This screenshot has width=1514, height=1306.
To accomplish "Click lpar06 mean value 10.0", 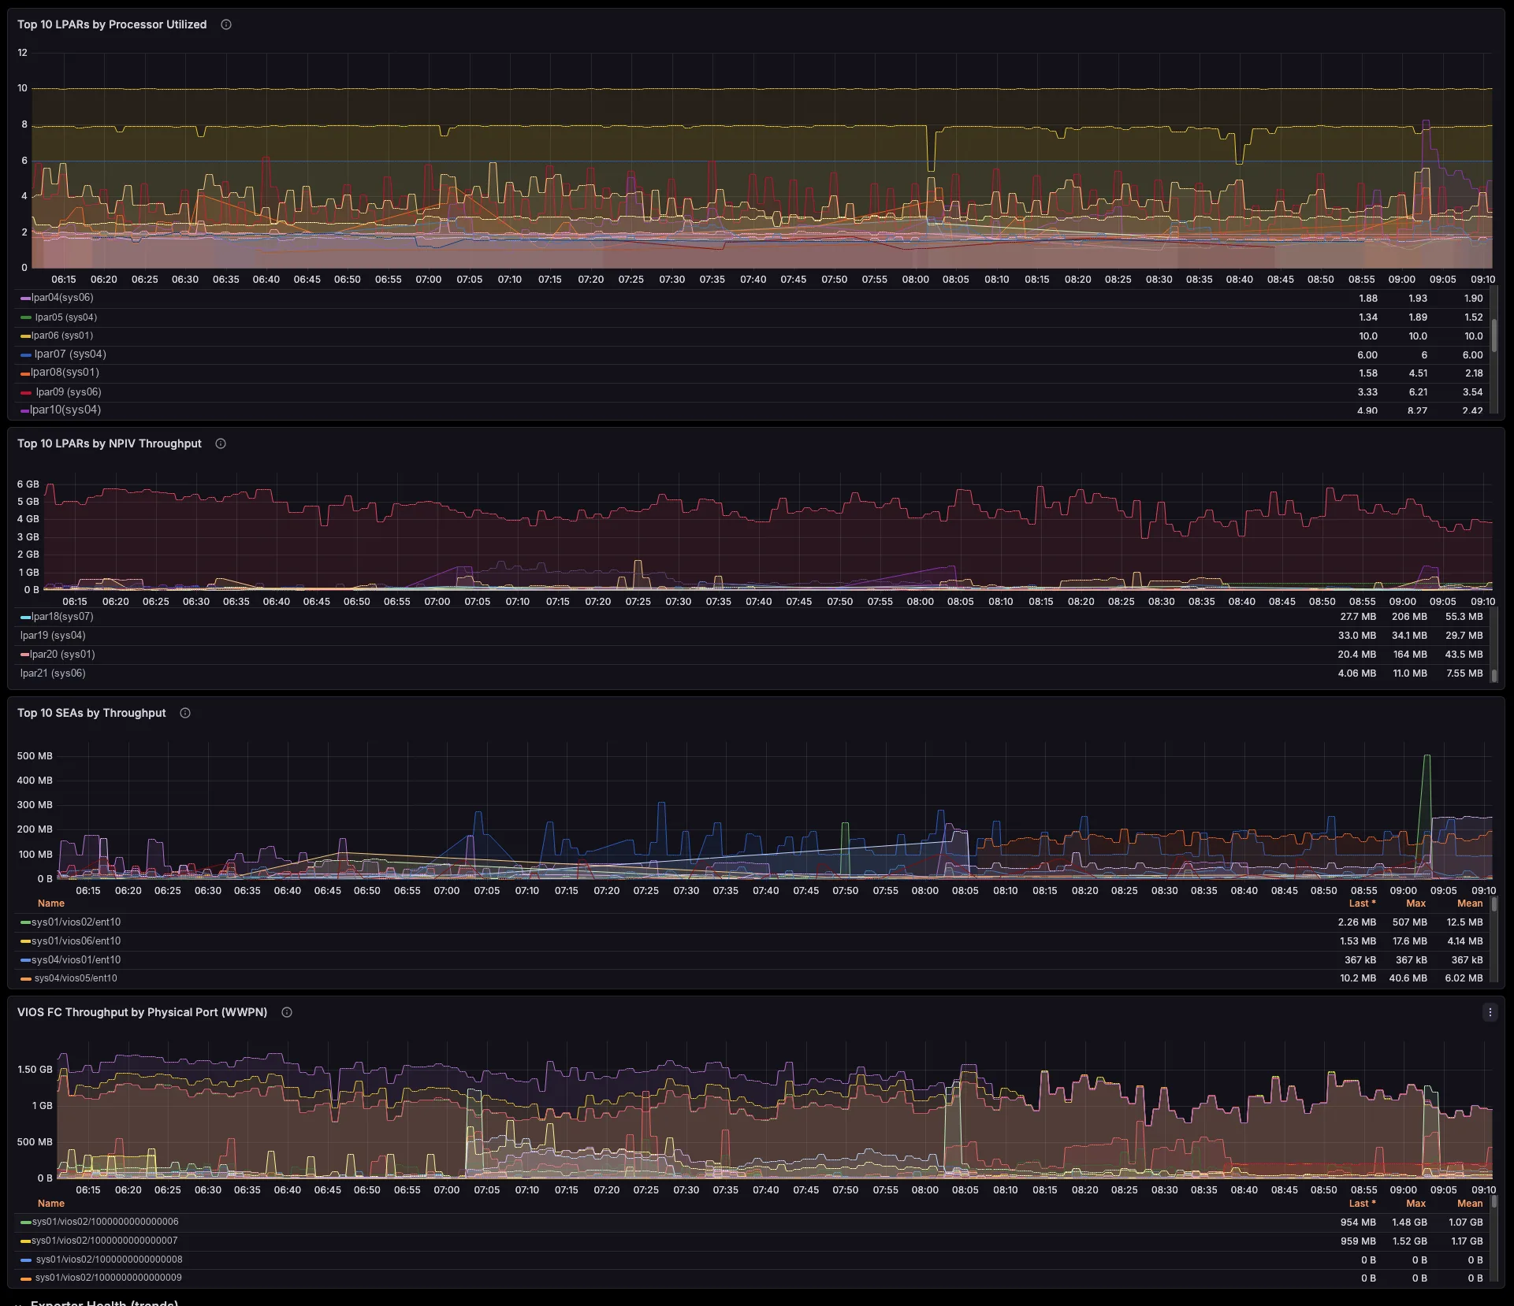I will click(1473, 336).
